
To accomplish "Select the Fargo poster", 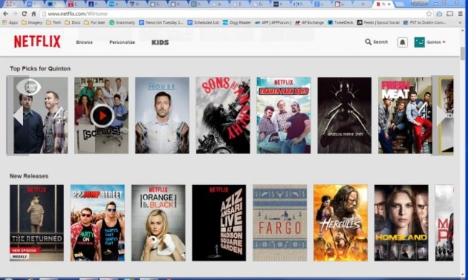I will coord(279,223).
